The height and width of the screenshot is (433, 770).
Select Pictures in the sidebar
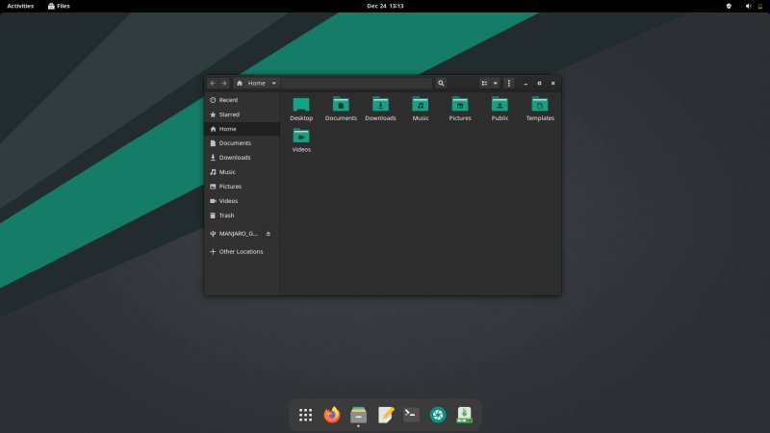coord(242,187)
